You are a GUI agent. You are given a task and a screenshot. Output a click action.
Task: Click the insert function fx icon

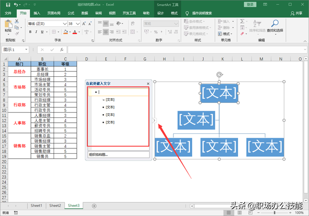[62, 50]
